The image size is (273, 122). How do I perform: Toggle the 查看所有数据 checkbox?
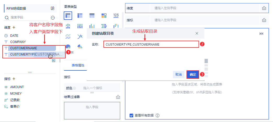pyautogui.click(x=131, y=115)
